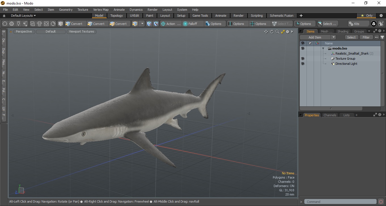Switch to the UVEdit tab
The image size is (386, 206).
pos(135,16)
